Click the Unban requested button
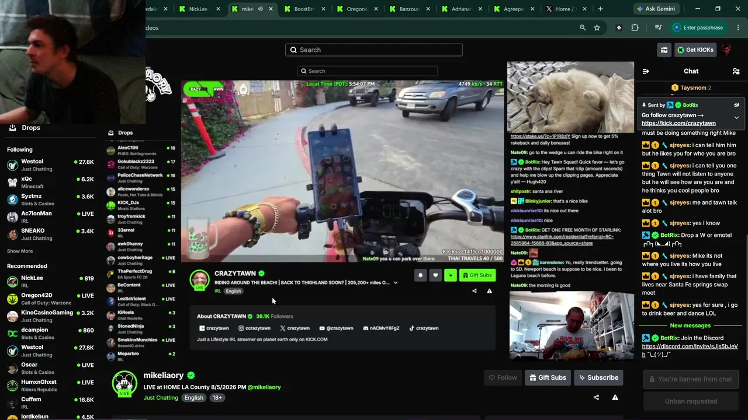 tap(691, 401)
